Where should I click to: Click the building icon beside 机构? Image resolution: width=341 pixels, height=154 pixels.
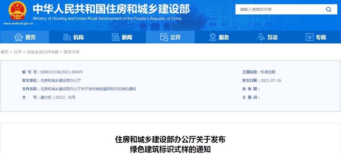tap(67, 37)
